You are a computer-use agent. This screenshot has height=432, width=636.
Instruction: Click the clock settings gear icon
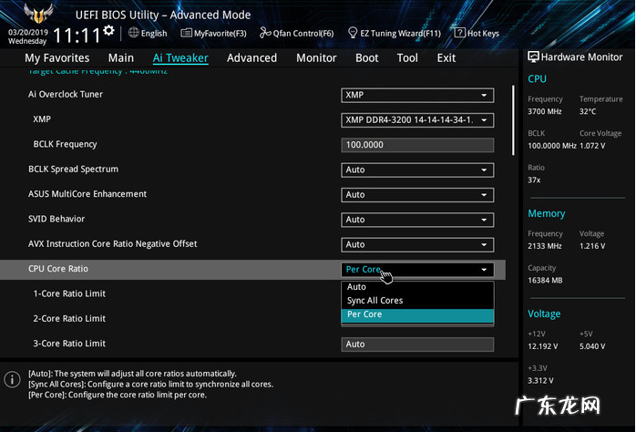pos(108,30)
